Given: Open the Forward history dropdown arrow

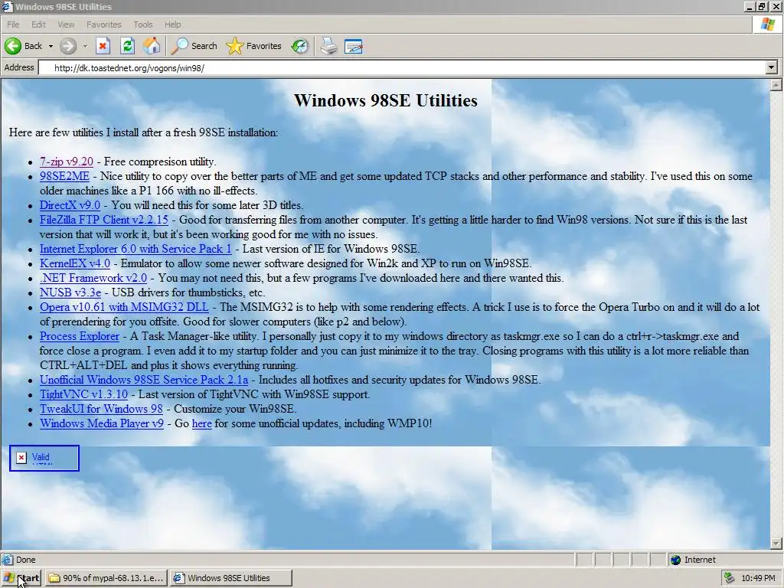Looking at the screenshot, I should tap(85, 46).
